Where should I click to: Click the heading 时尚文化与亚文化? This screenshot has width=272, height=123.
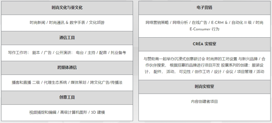[67, 8]
